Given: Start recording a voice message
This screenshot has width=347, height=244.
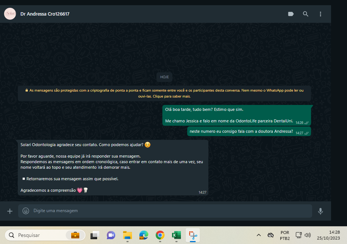Looking at the screenshot, I should [x=320, y=211].
